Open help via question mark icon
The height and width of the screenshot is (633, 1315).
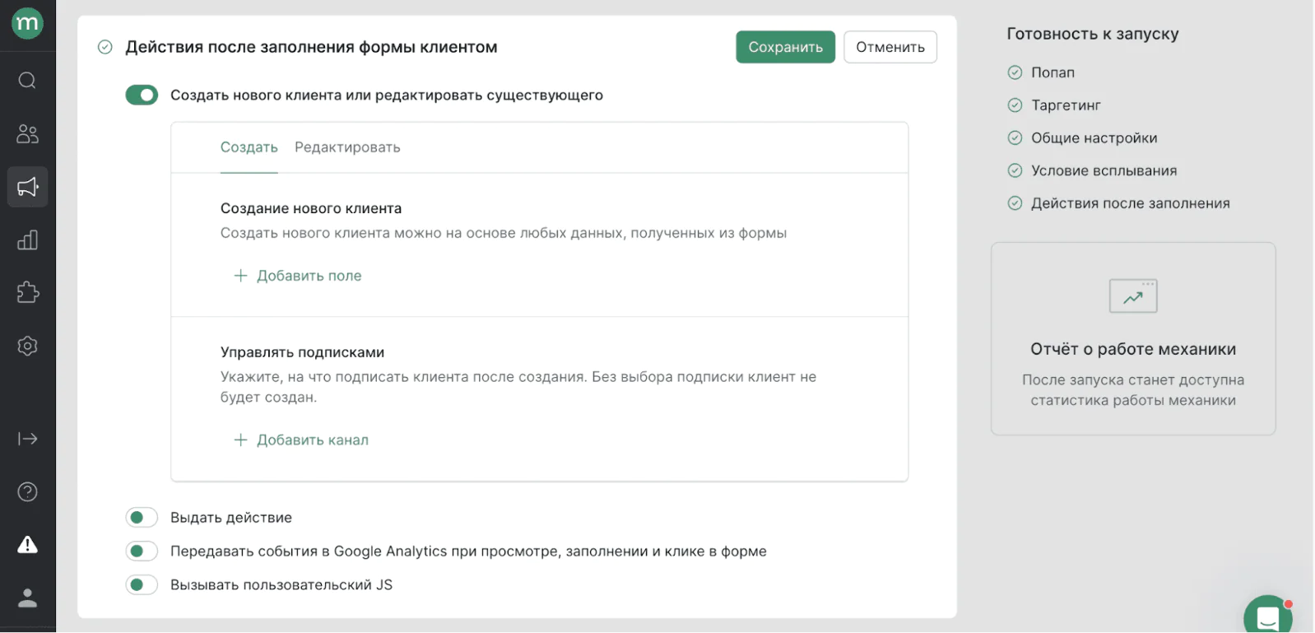click(x=27, y=492)
